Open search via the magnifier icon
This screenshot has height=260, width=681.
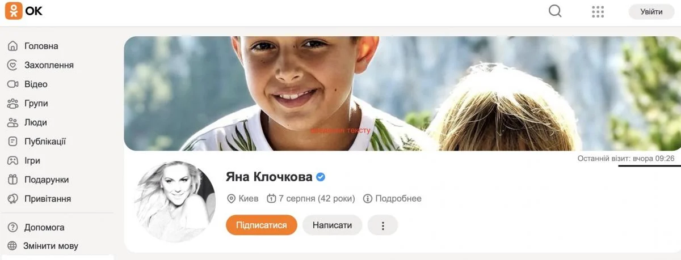click(x=555, y=11)
